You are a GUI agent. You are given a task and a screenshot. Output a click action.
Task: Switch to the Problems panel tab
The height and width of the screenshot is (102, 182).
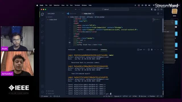pos(71,50)
